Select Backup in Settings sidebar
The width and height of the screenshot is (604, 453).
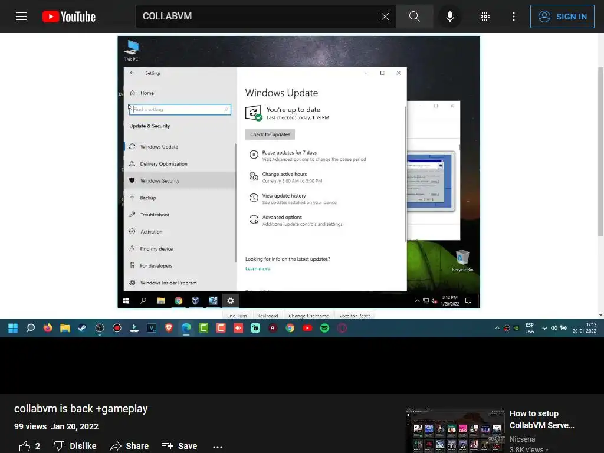coord(179,198)
